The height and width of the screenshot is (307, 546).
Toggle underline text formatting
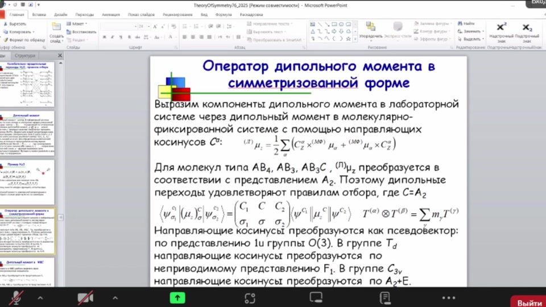click(x=120, y=37)
